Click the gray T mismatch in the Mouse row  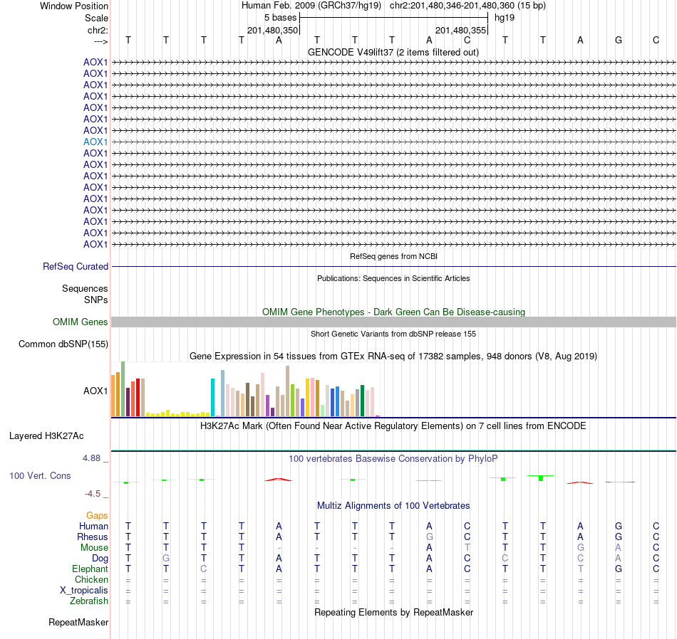(467, 548)
